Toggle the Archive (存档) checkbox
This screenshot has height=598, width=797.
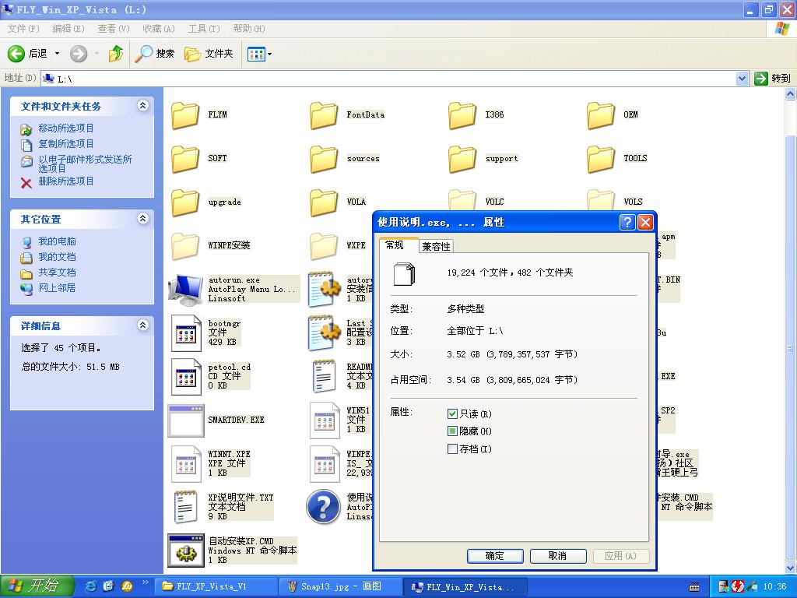point(452,449)
